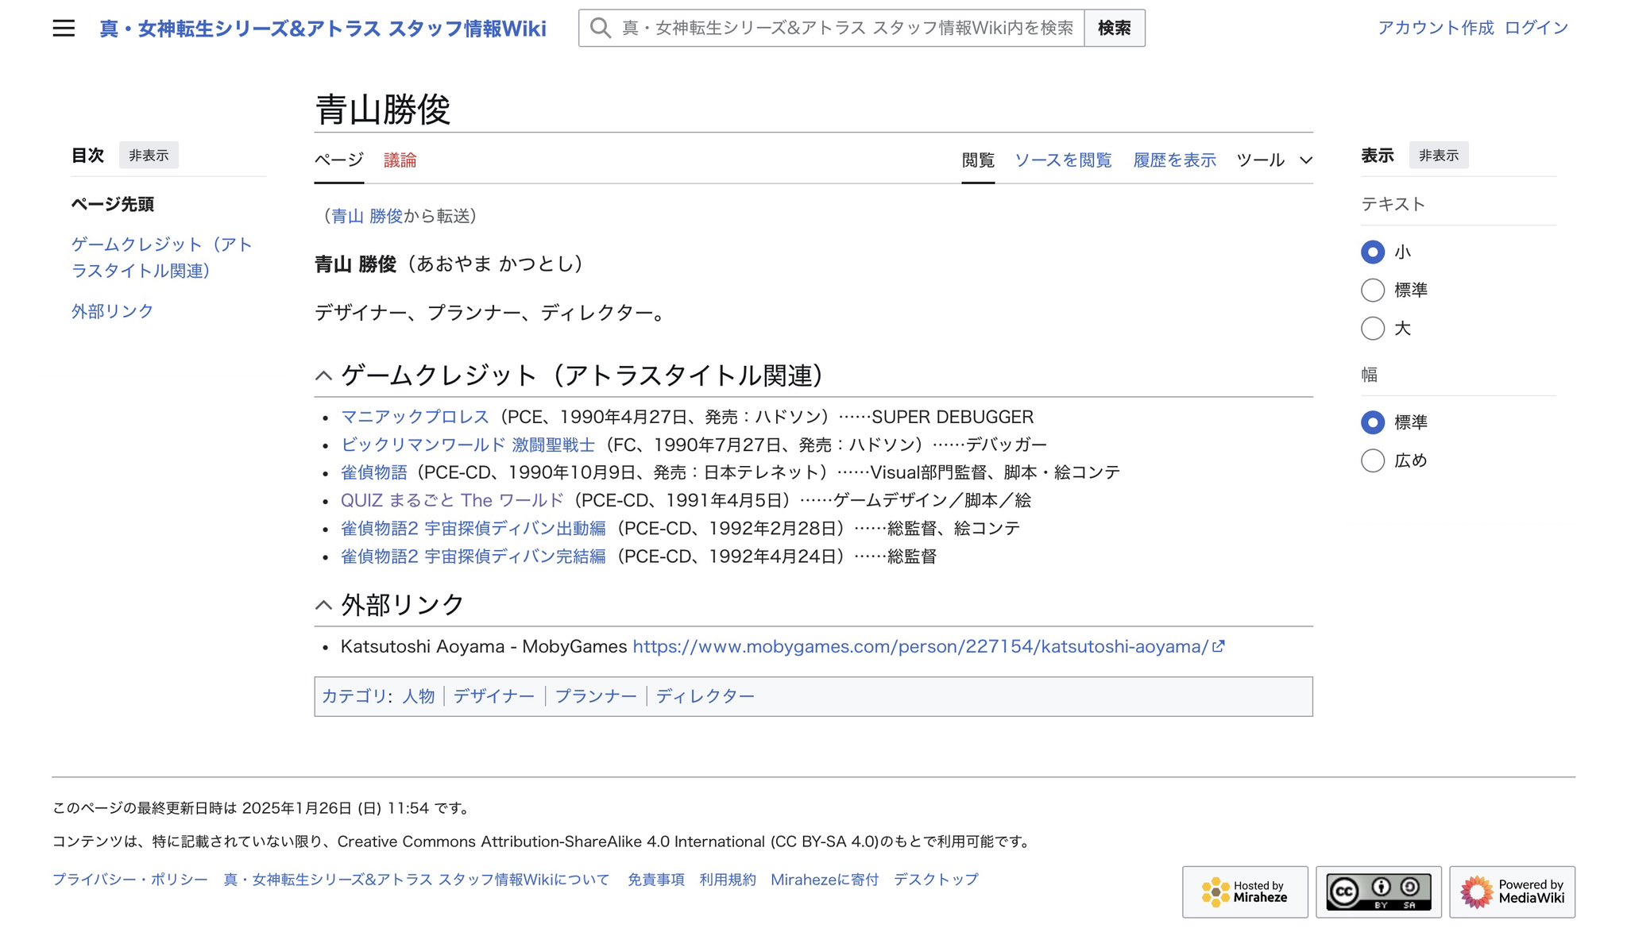
Task: Click the Powered by MediaWiki badge
Action: pyautogui.click(x=1512, y=892)
